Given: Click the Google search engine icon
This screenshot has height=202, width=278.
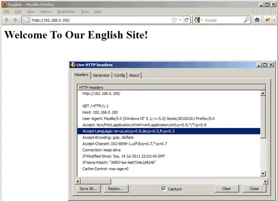Looking at the screenshot, I should tap(197, 20).
